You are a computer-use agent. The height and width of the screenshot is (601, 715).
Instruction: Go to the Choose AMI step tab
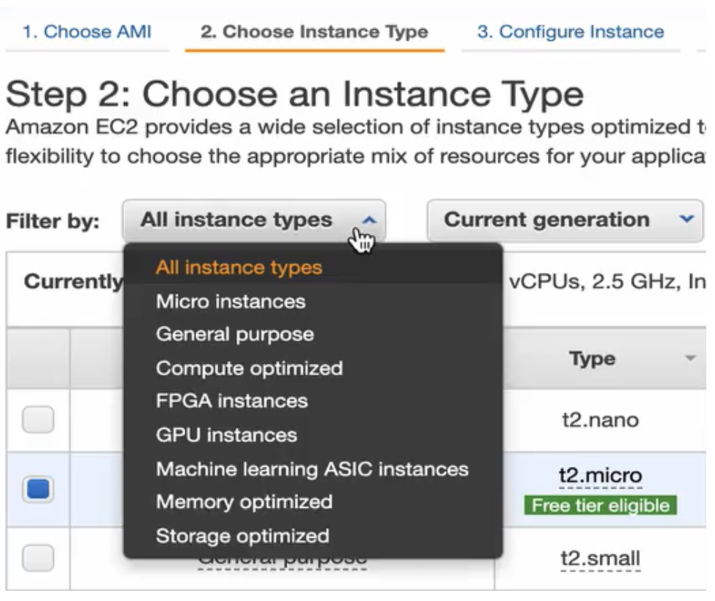point(87,32)
